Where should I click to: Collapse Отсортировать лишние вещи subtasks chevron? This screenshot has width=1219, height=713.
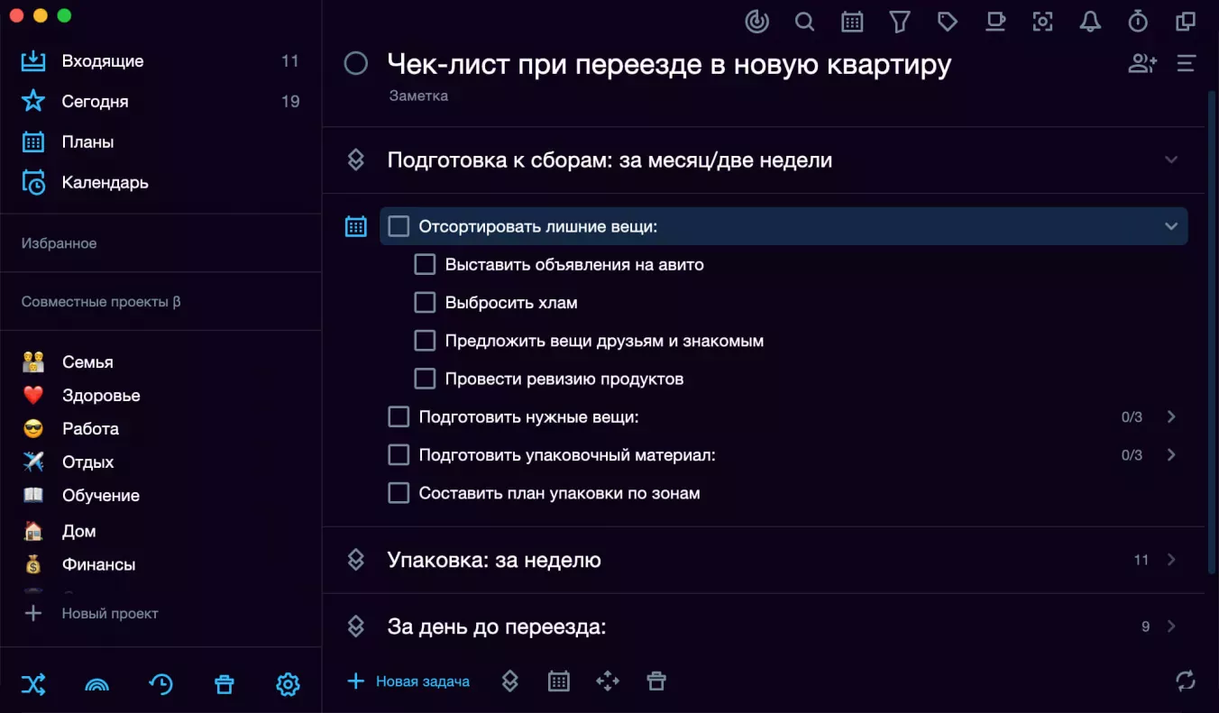click(x=1171, y=226)
